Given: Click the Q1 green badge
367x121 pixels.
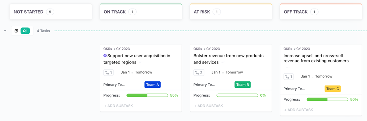Looking at the screenshot, I should [x=25, y=31].
